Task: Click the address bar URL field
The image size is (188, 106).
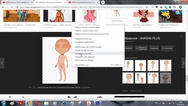Action: [x=81, y=7]
